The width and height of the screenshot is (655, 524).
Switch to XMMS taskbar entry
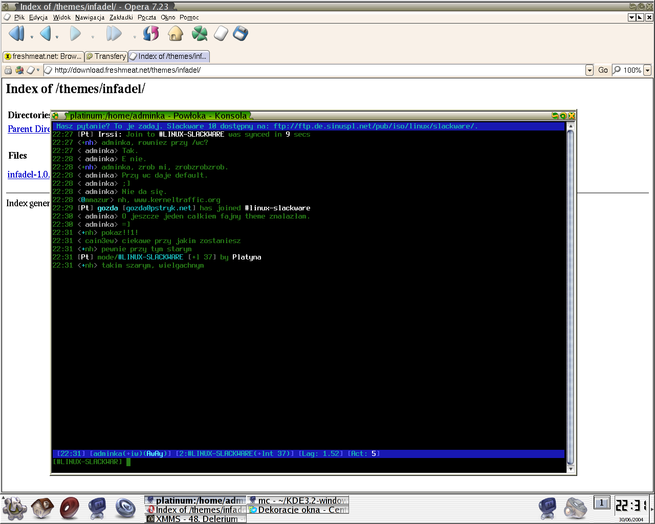coord(195,518)
